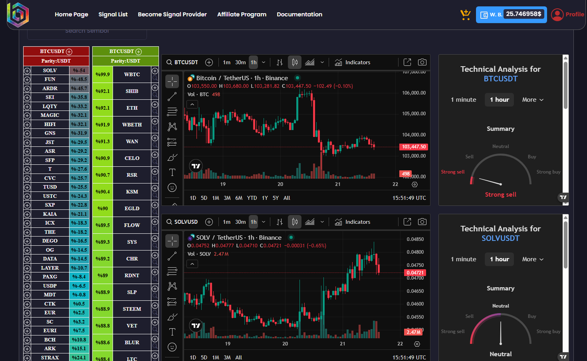Image resolution: width=587 pixels, height=361 pixels.
Task: Switch SOLVUSD chart to candles style
Action: coord(295,222)
